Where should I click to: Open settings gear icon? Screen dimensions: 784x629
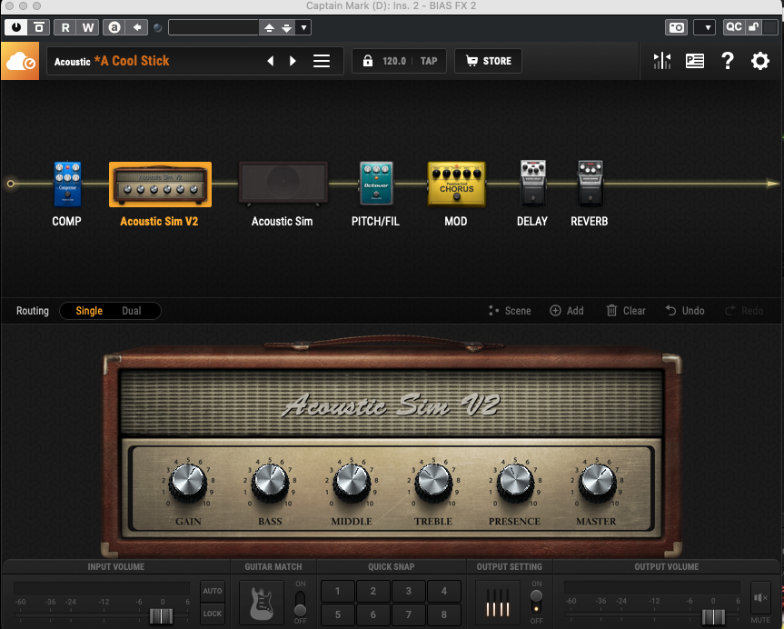[x=760, y=61]
